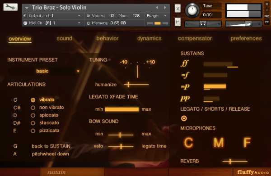Viewport: 271px width, 176px height.
Task: Expand the Output st. 1 dropdown
Action: (x=52, y=16)
